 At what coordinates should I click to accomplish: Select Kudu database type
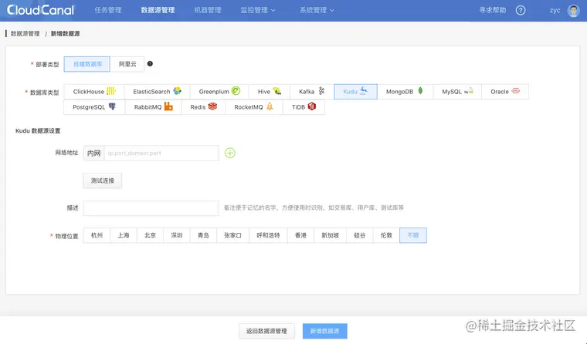click(355, 92)
